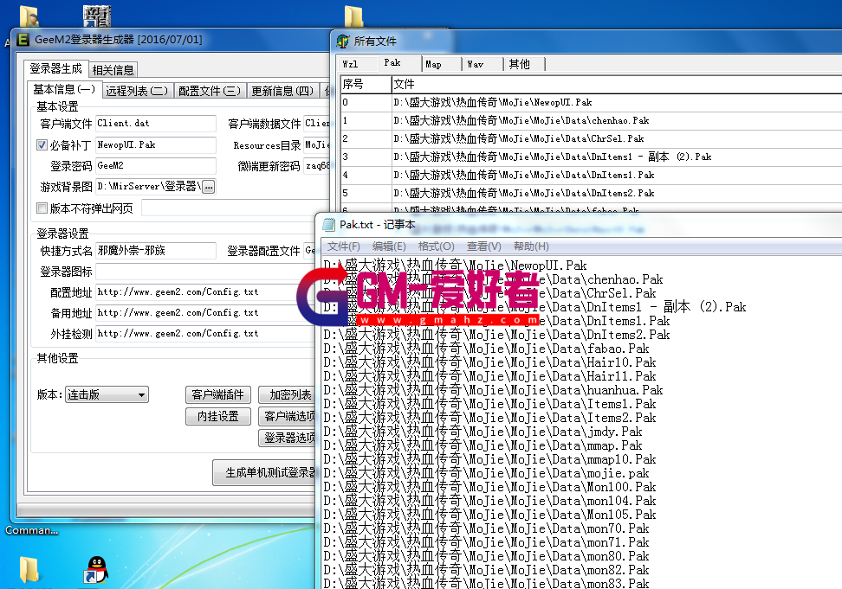Click the huanhua.Pak line in Notepad
The height and width of the screenshot is (589, 842).
[x=493, y=391]
